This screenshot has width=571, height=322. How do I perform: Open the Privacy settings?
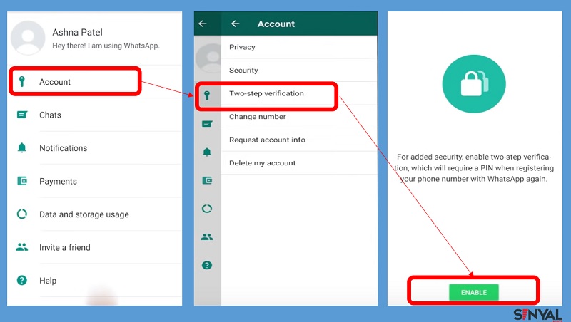coord(242,47)
